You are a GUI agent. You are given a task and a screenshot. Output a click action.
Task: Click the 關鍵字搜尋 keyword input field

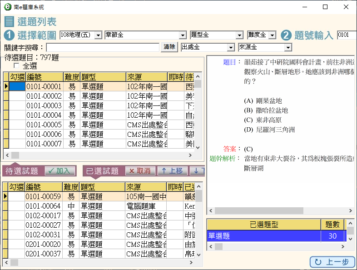pyautogui.click(x=102, y=47)
